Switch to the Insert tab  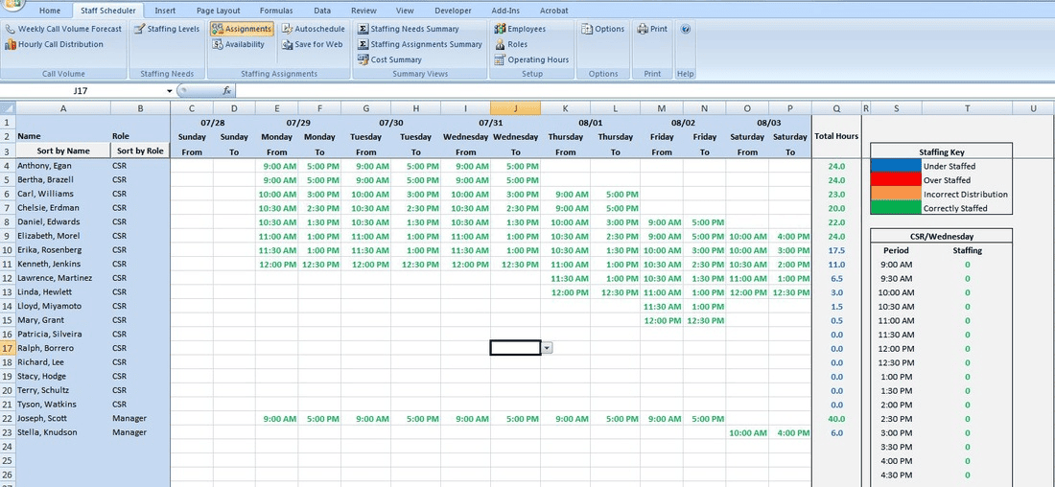click(x=166, y=11)
